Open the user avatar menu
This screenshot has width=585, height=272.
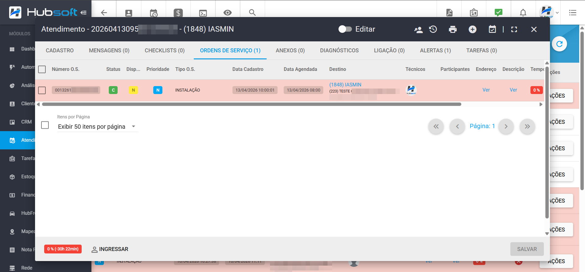pos(549,12)
